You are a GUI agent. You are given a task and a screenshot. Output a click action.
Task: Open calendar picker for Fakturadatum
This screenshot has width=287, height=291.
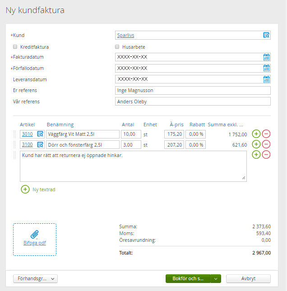266,57
